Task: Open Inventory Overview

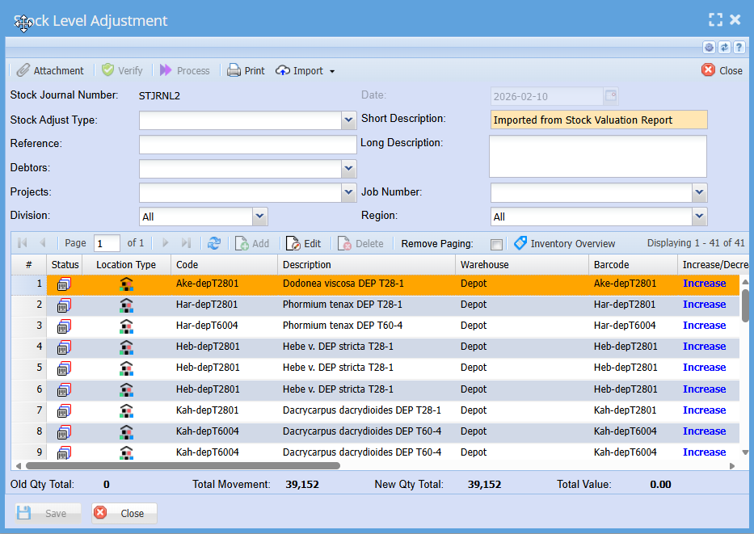Action: (x=564, y=243)
